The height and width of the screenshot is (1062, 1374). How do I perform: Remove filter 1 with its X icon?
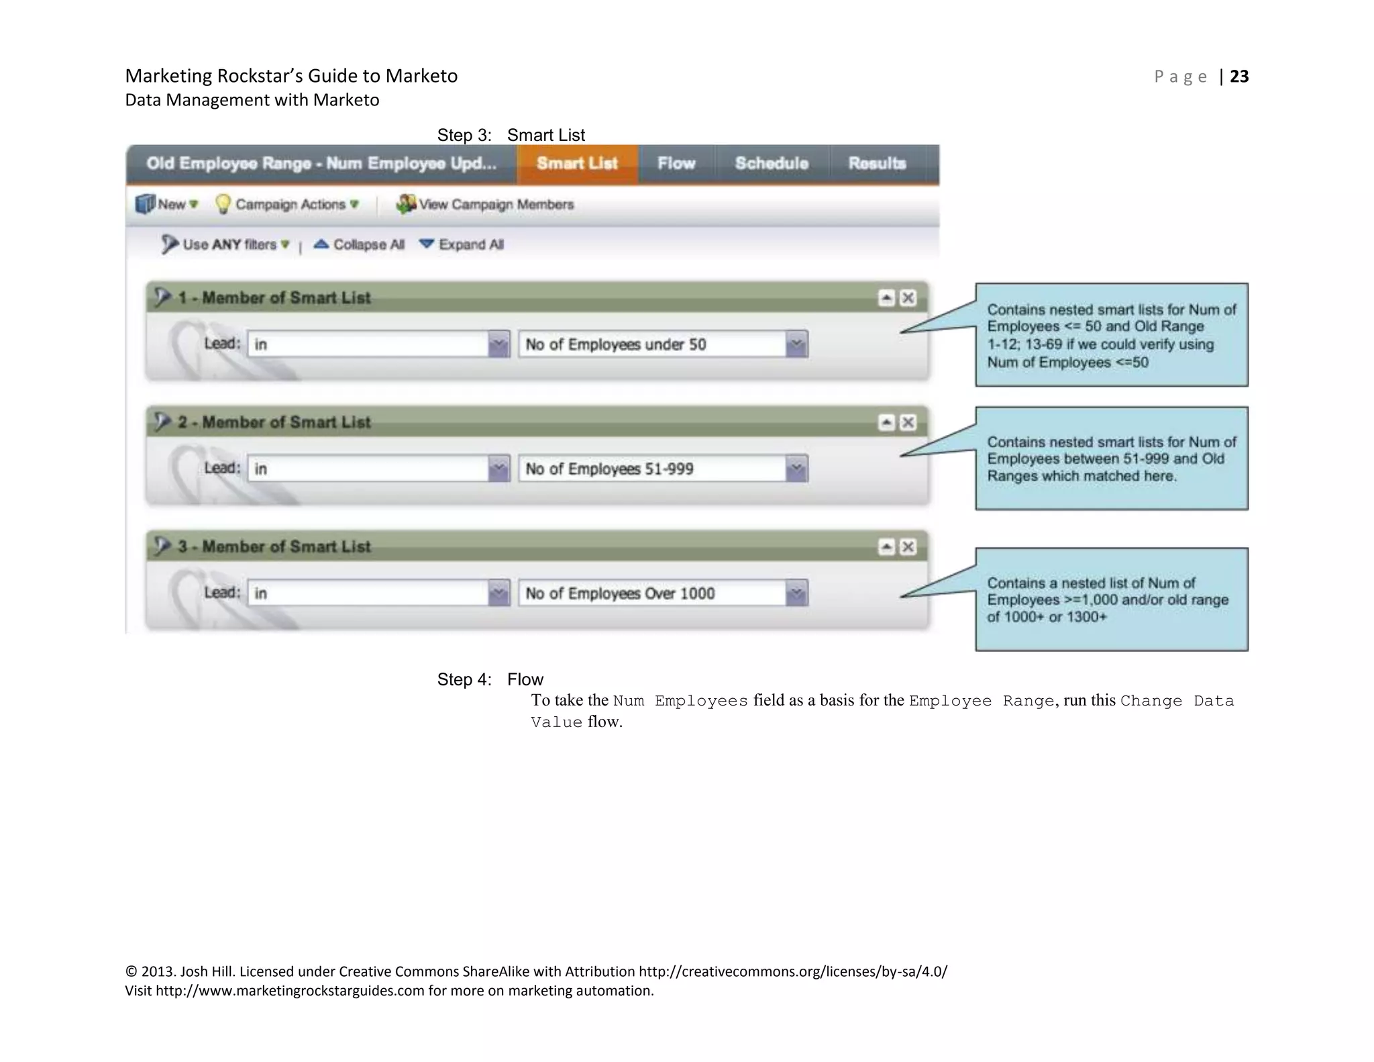pyautogui.click(x=908, y=297)
